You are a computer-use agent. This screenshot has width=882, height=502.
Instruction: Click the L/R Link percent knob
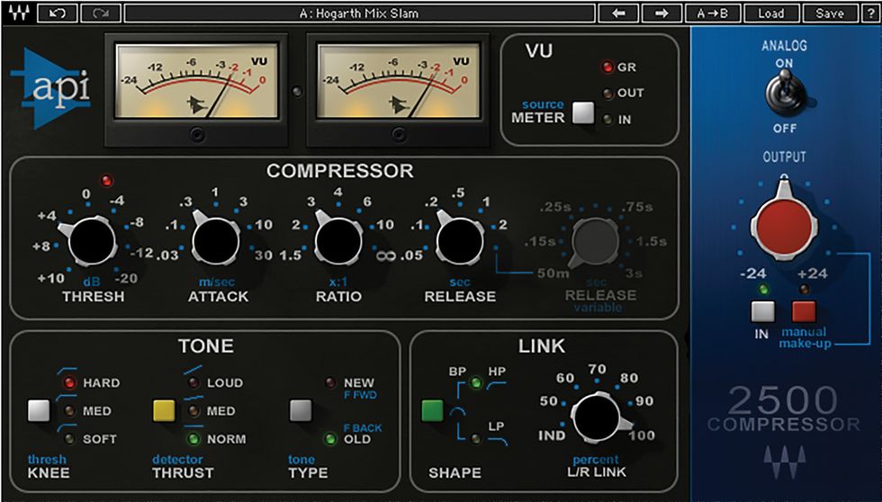click(x=596, y=417)
